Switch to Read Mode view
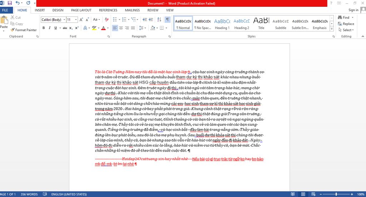 coord(293,194)
